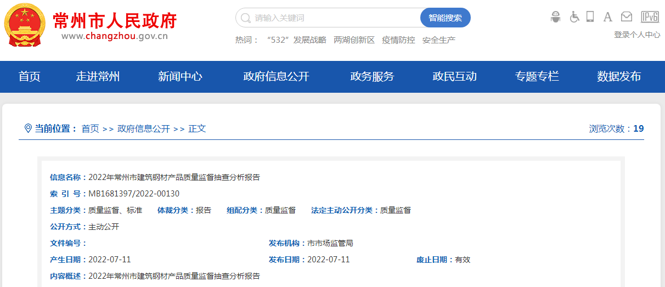Click 发布机构 value 市市场监管局

(330, 243)
